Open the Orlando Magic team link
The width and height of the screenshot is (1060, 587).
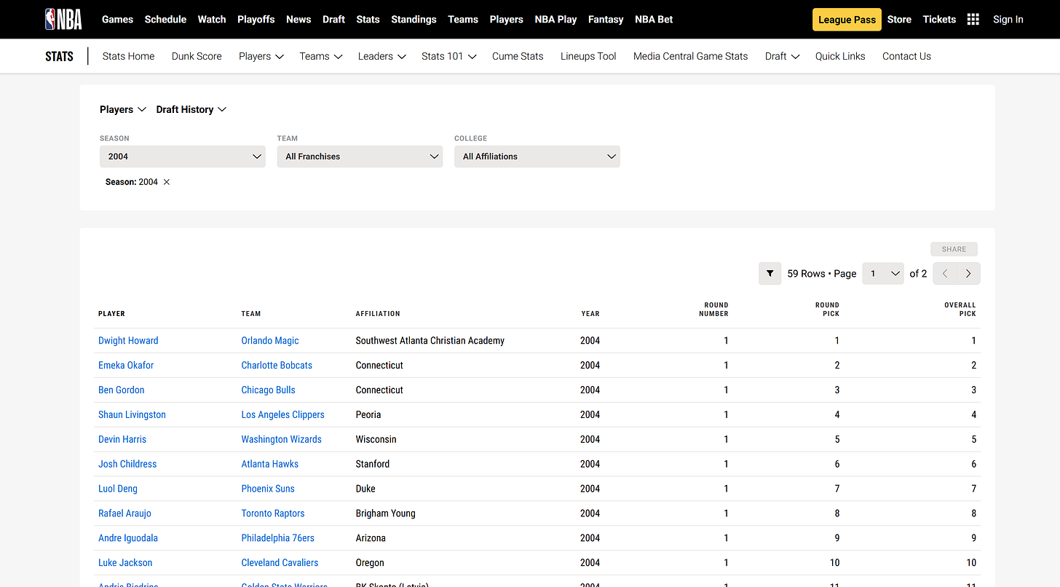click(x=270, y=341)
